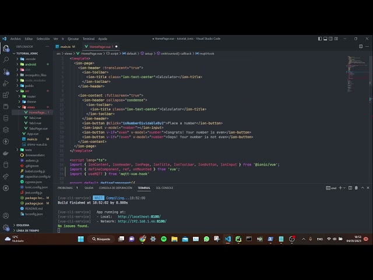
Task: Open the Manage gear in activity bar
Action: click(x=6, y=228)
